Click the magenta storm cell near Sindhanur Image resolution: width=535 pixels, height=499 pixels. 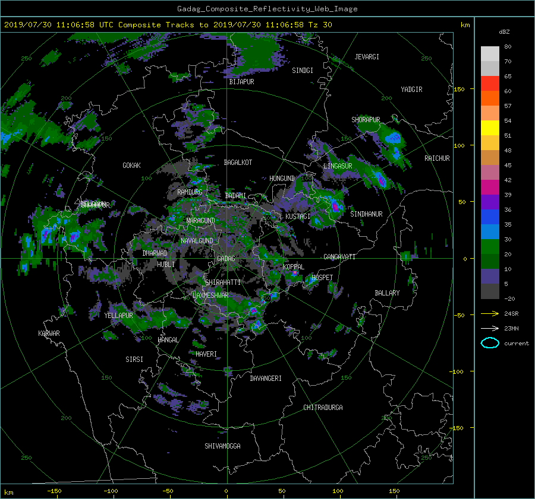coord(335,206)
